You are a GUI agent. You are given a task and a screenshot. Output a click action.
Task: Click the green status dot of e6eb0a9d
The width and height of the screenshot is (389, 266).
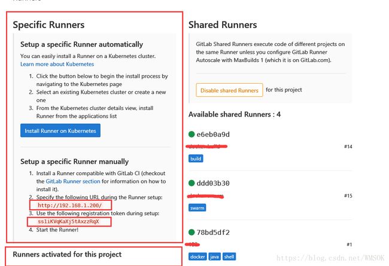point(192,134)
